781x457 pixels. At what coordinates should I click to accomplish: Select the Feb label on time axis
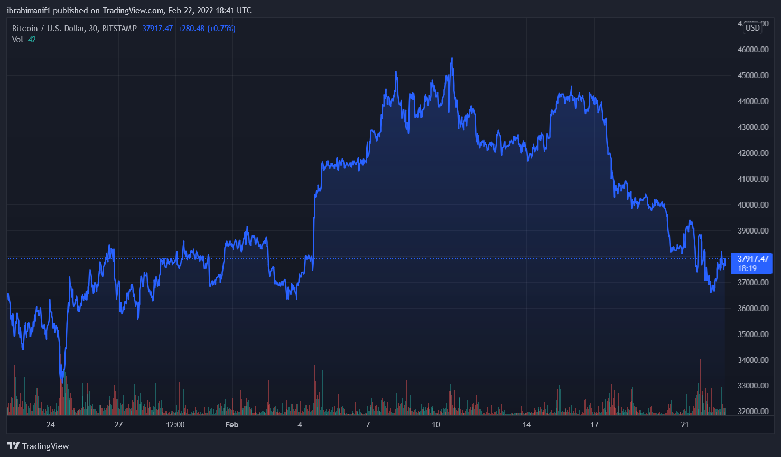pyautogui.click(x=231, y=425)
